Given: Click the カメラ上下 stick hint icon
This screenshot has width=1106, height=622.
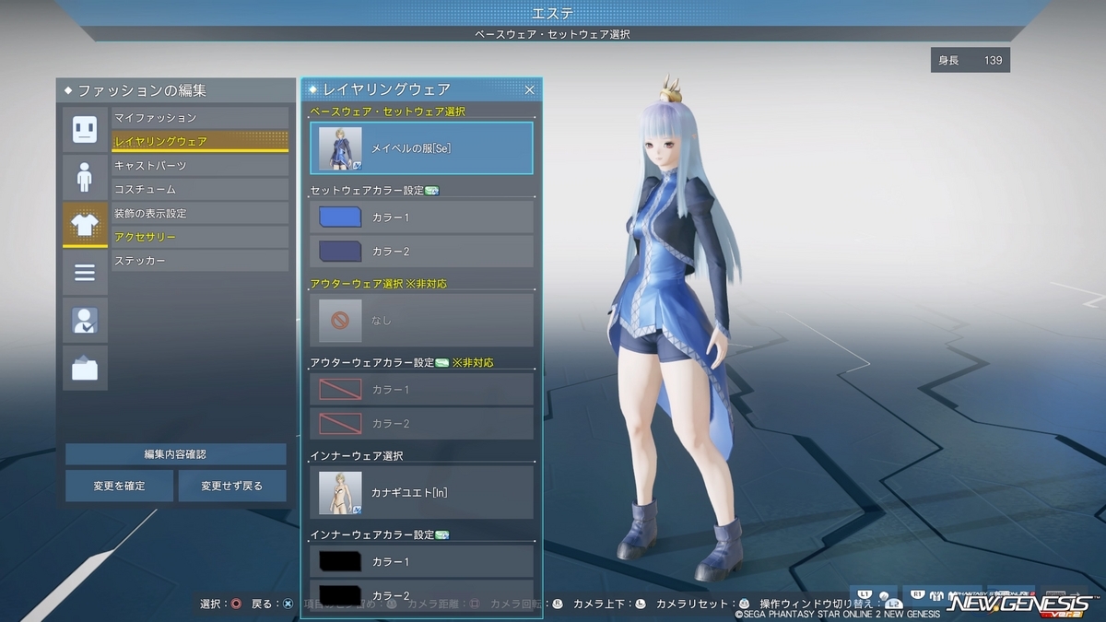Looking at the screenshot, I should click(641, 604).
